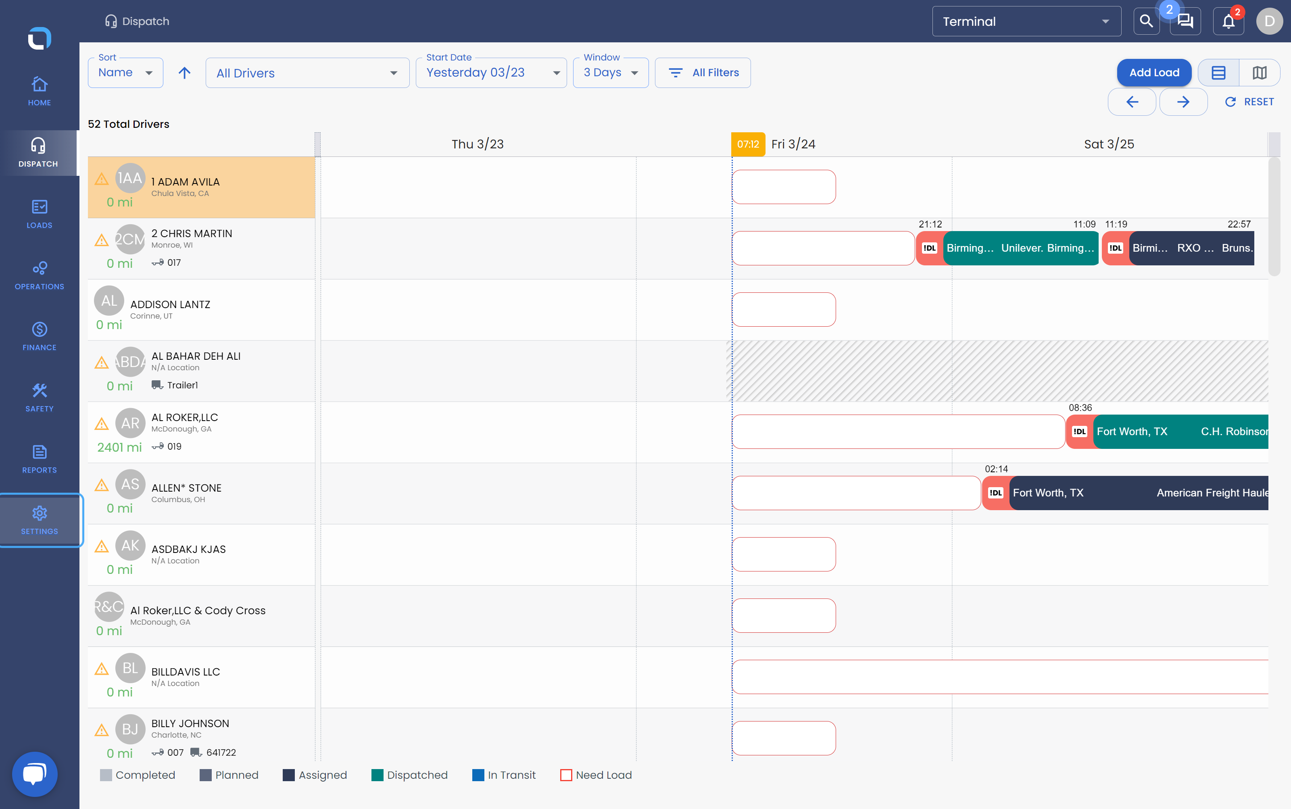Click the search magnifier icon
This screenshot has width=1291, height=809.
[x=1146, y=21]
